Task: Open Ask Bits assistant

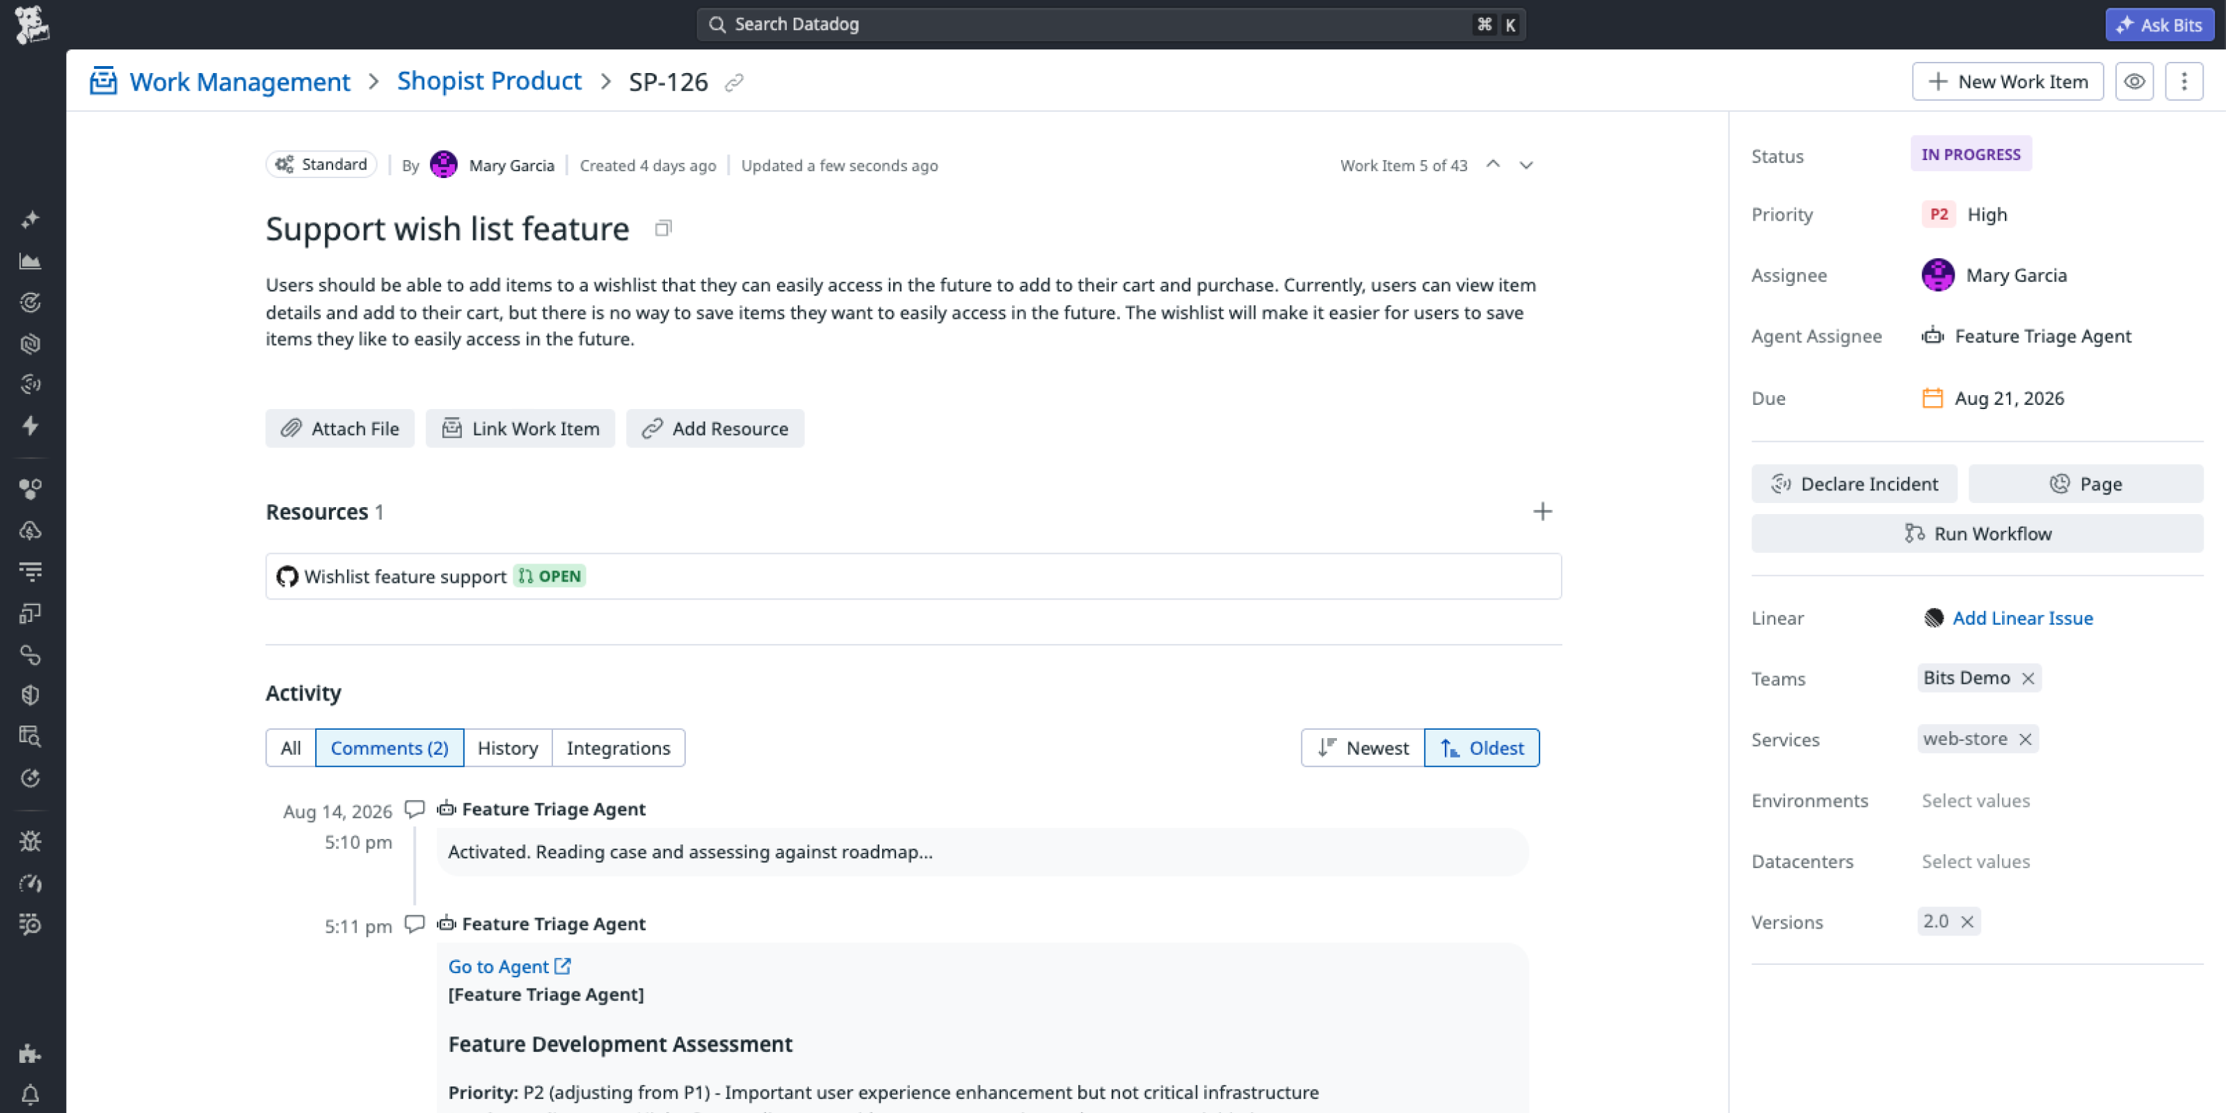Action: [x=2159, y=24]
